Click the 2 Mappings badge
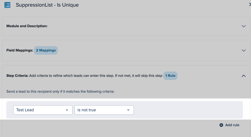 46,50
